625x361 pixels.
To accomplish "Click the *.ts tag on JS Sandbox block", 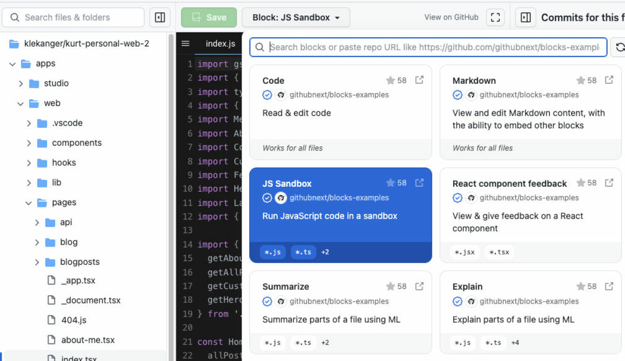I will [x=303, y=252].
